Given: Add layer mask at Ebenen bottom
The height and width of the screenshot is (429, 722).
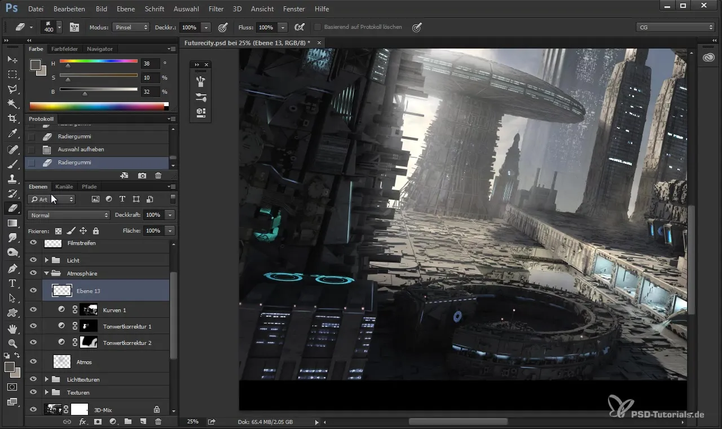Looking at the screenshot, I should (98, 422).
